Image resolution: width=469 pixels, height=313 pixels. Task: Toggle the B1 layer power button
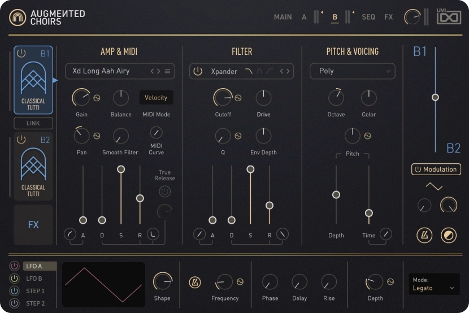tap(21, 54)
